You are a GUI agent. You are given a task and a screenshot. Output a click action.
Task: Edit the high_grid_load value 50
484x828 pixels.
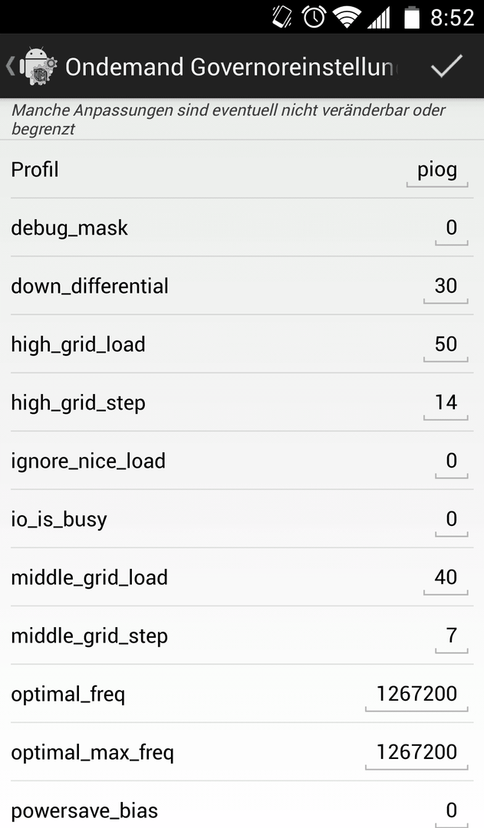coord(446,347)
